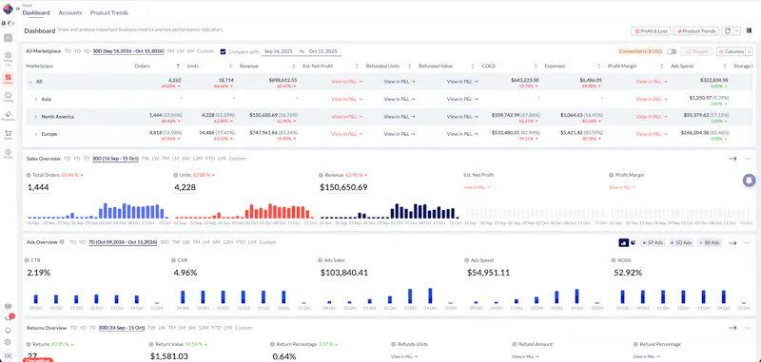Click the DE user avatar
This screenshot has width=761, height=362.
8,355
